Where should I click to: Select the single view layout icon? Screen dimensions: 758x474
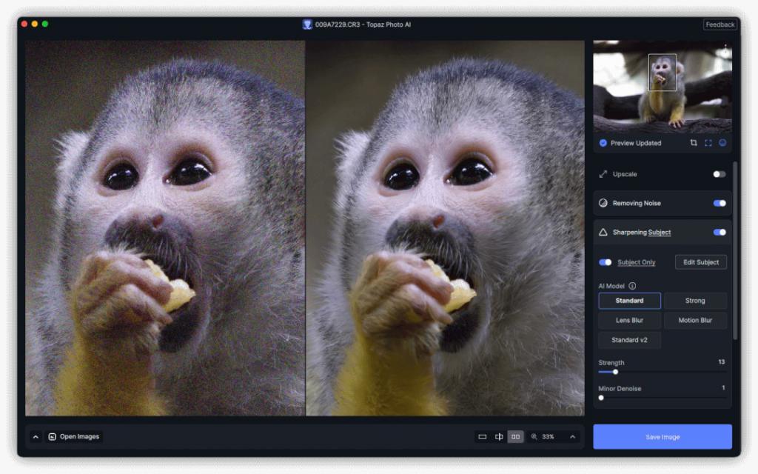(x=483, y=437)
